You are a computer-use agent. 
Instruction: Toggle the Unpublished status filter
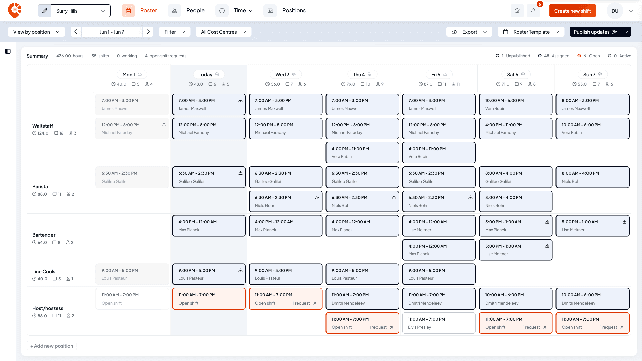pos(513,56)
